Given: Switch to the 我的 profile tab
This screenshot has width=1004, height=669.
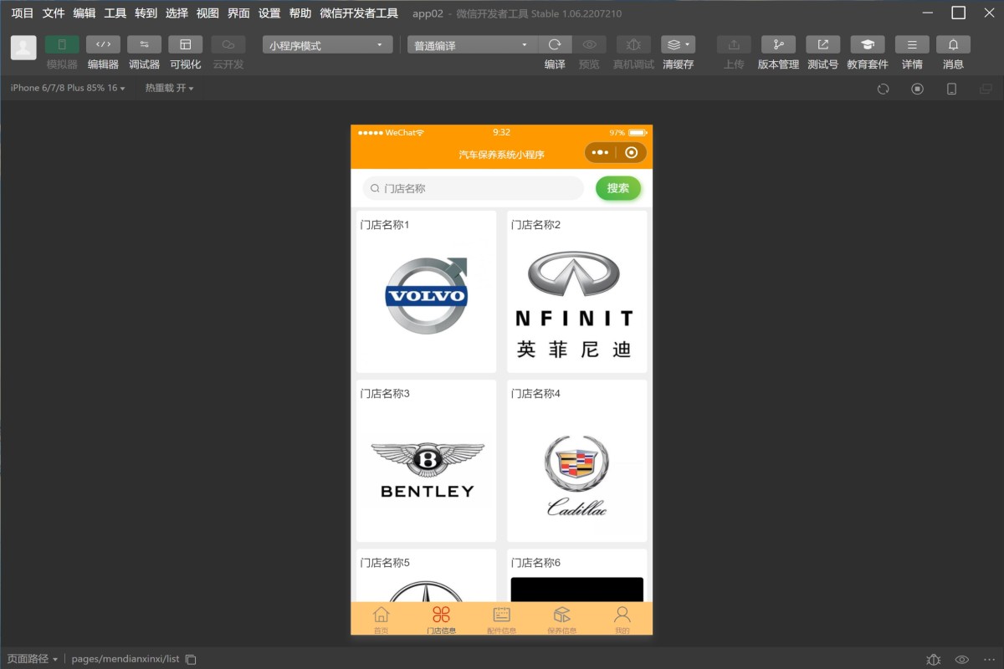Looking at the screenshot, I should click(622, 619).
